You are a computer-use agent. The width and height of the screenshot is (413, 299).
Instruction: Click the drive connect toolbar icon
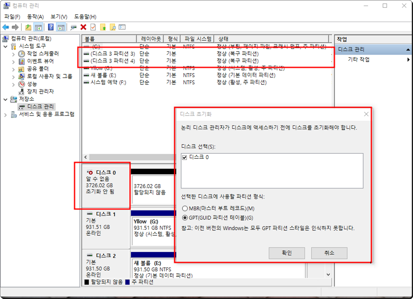(x=74, y=27)
